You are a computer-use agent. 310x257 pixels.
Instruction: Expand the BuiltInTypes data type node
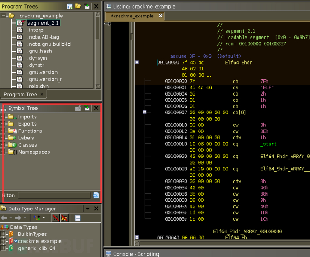pos(4,234)
